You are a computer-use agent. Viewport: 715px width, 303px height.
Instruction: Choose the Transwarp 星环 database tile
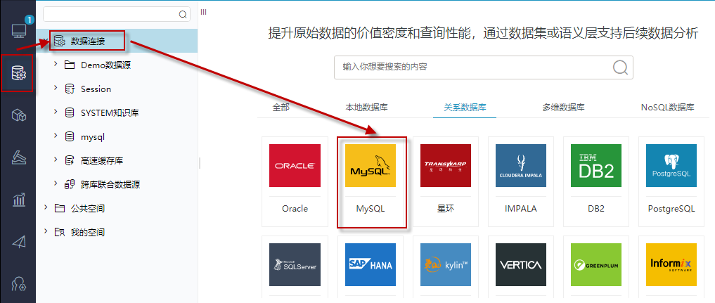click(446, 181)
